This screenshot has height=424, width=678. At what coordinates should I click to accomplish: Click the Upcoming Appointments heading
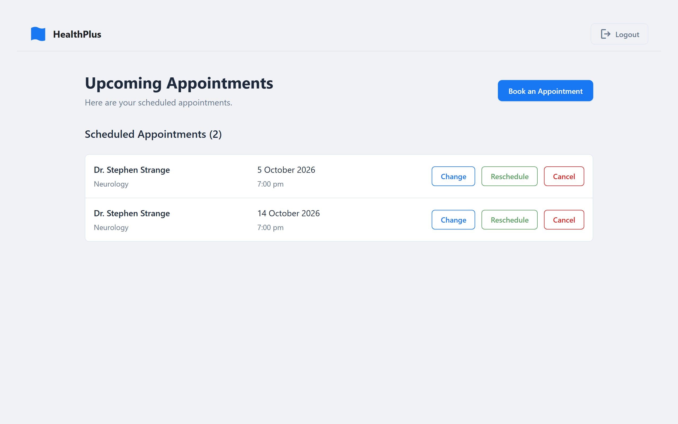[179, 83]
